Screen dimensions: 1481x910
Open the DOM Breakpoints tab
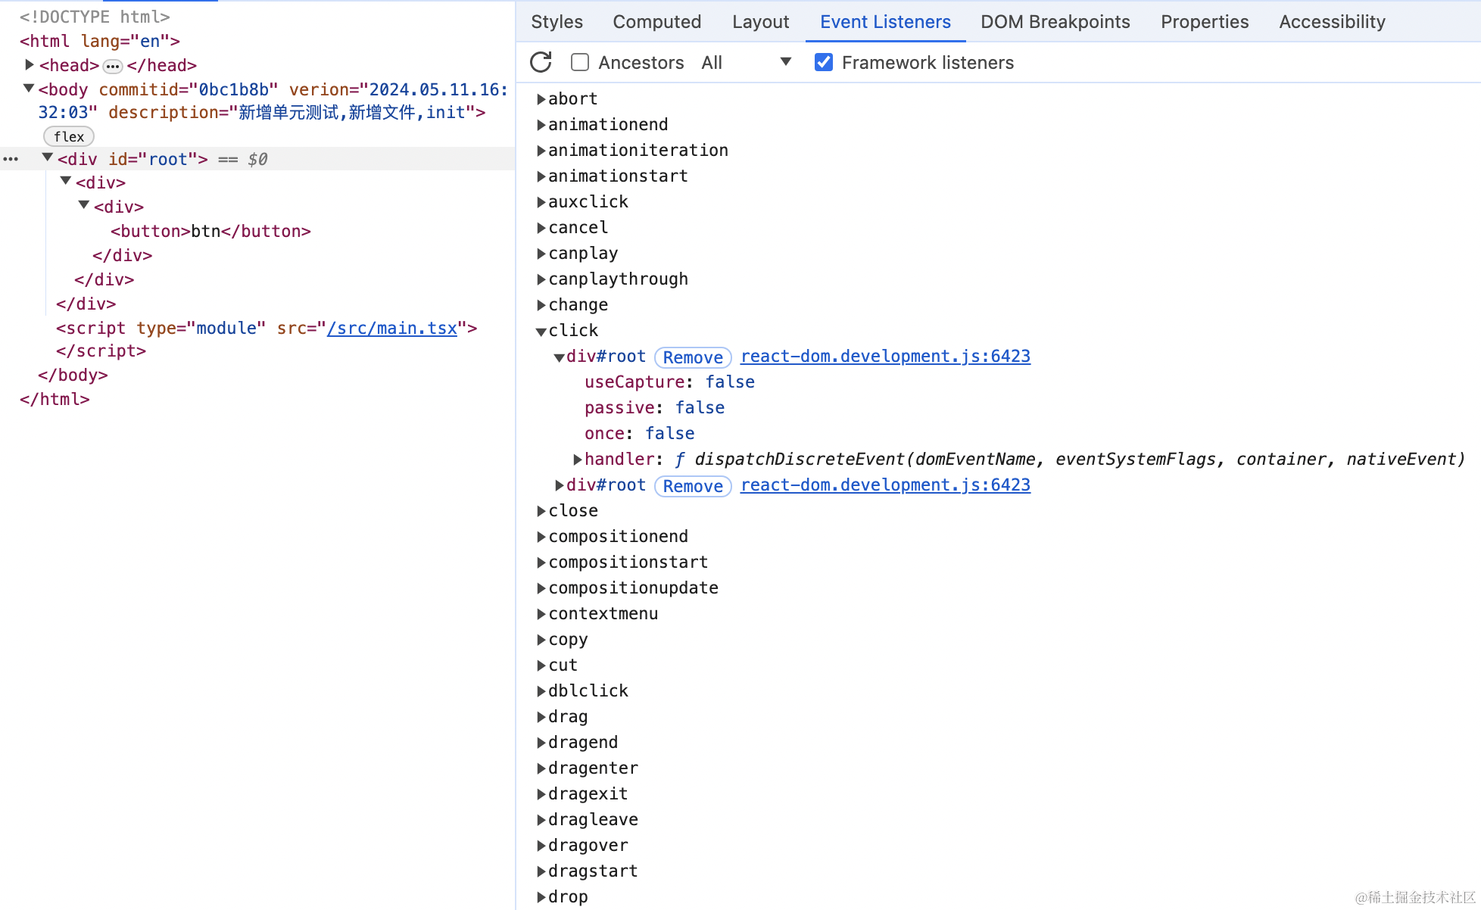(1055, 22)
